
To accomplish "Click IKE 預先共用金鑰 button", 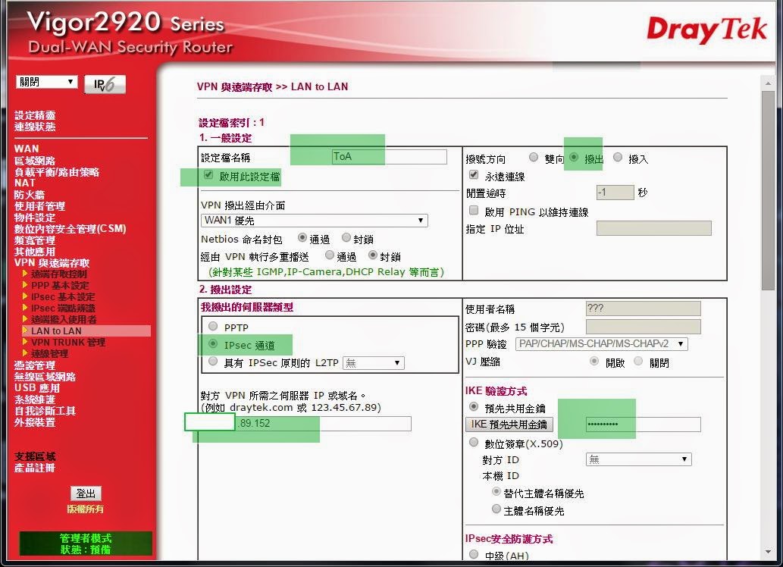I will point(509,424).
